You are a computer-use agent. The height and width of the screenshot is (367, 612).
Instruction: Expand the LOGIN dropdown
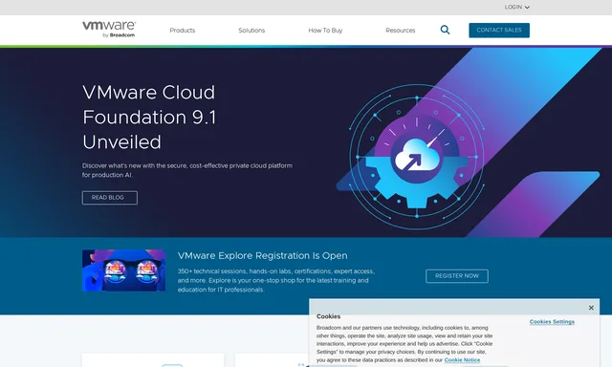click(516, 7)
